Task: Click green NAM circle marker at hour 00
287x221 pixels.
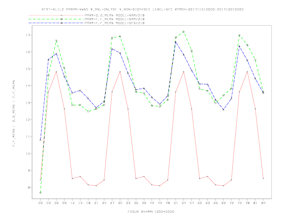Action: [x=41, y=193]
